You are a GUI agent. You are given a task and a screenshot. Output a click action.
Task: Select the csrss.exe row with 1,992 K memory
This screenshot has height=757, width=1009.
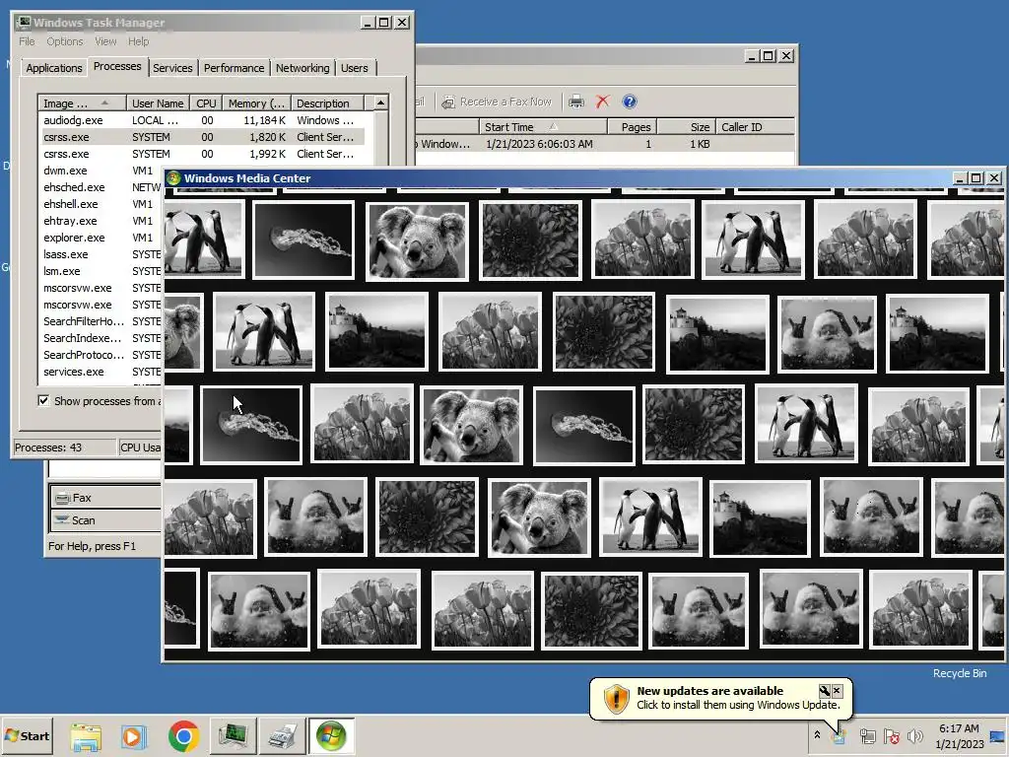(x=201, y=154)
